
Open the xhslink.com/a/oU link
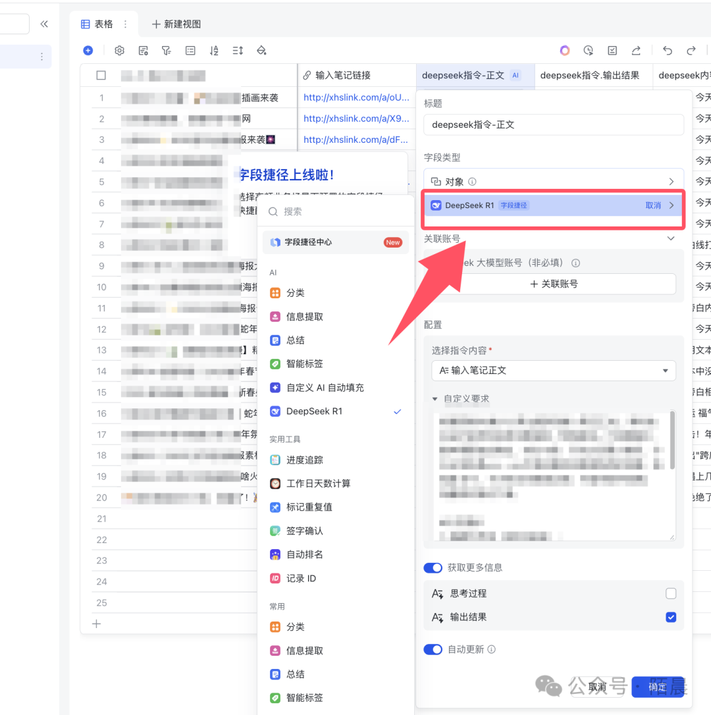[x=356, y=97]
